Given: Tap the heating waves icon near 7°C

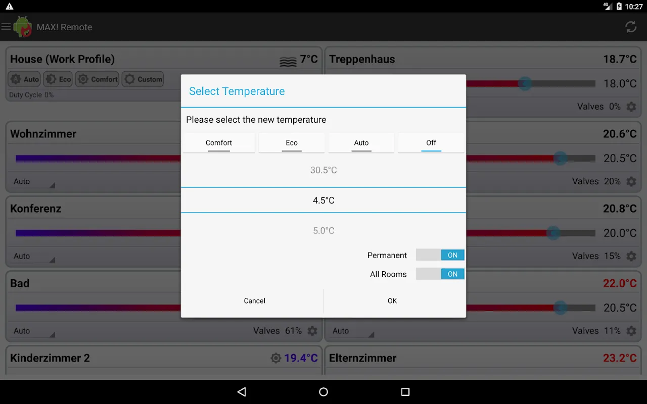Looking at the screenshot, I should click(x=288, y=62).
